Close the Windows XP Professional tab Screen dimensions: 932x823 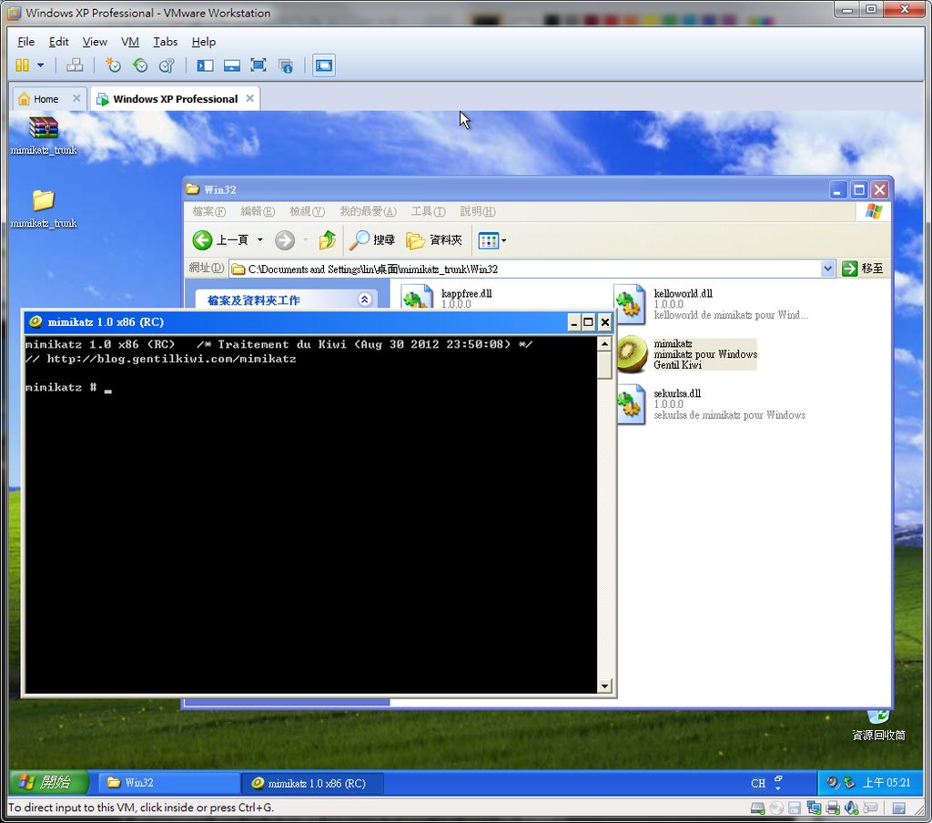tap(250, 98)
